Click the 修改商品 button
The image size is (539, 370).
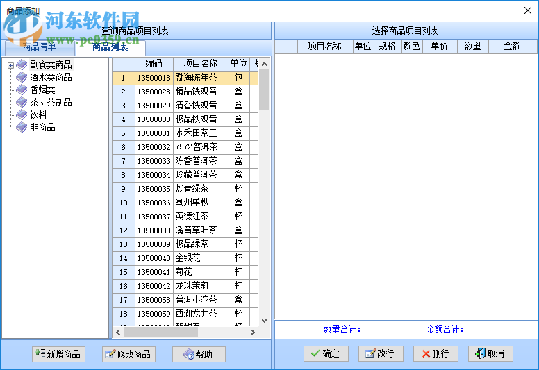coord(128,354)
